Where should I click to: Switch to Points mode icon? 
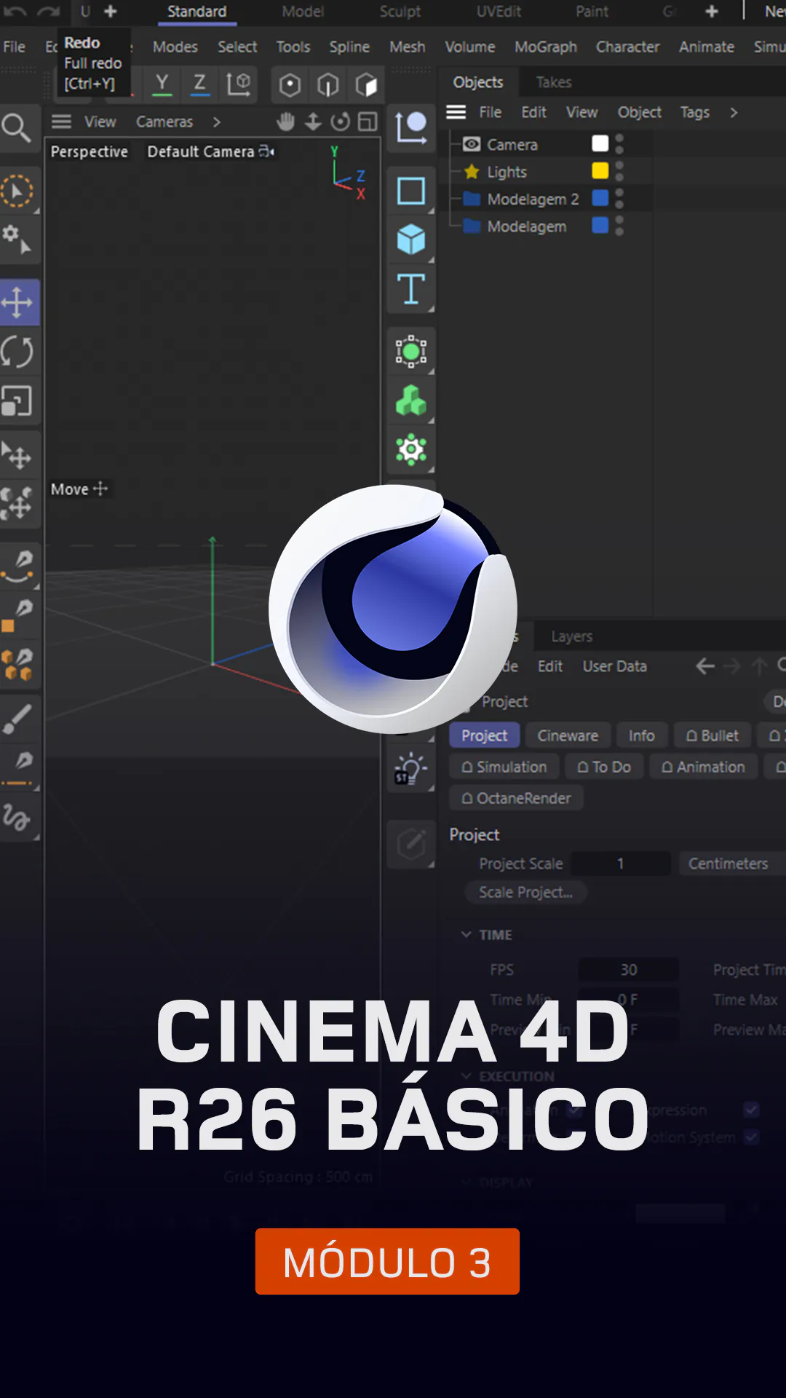point(290,85)
